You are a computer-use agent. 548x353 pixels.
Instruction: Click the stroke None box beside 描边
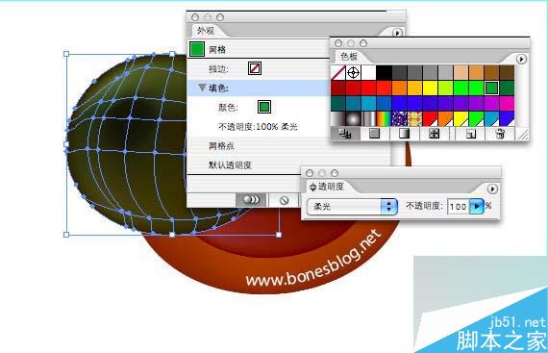click(255, 68)
